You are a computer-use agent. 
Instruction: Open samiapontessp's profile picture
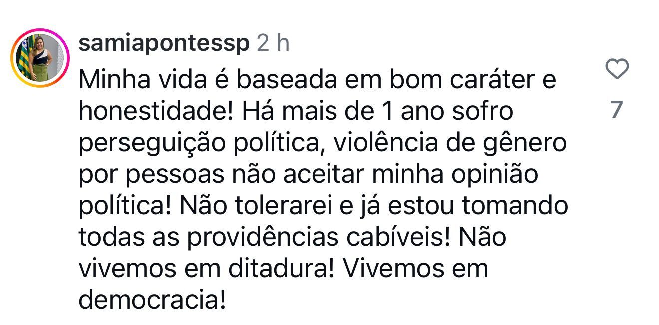coord(40,58)
